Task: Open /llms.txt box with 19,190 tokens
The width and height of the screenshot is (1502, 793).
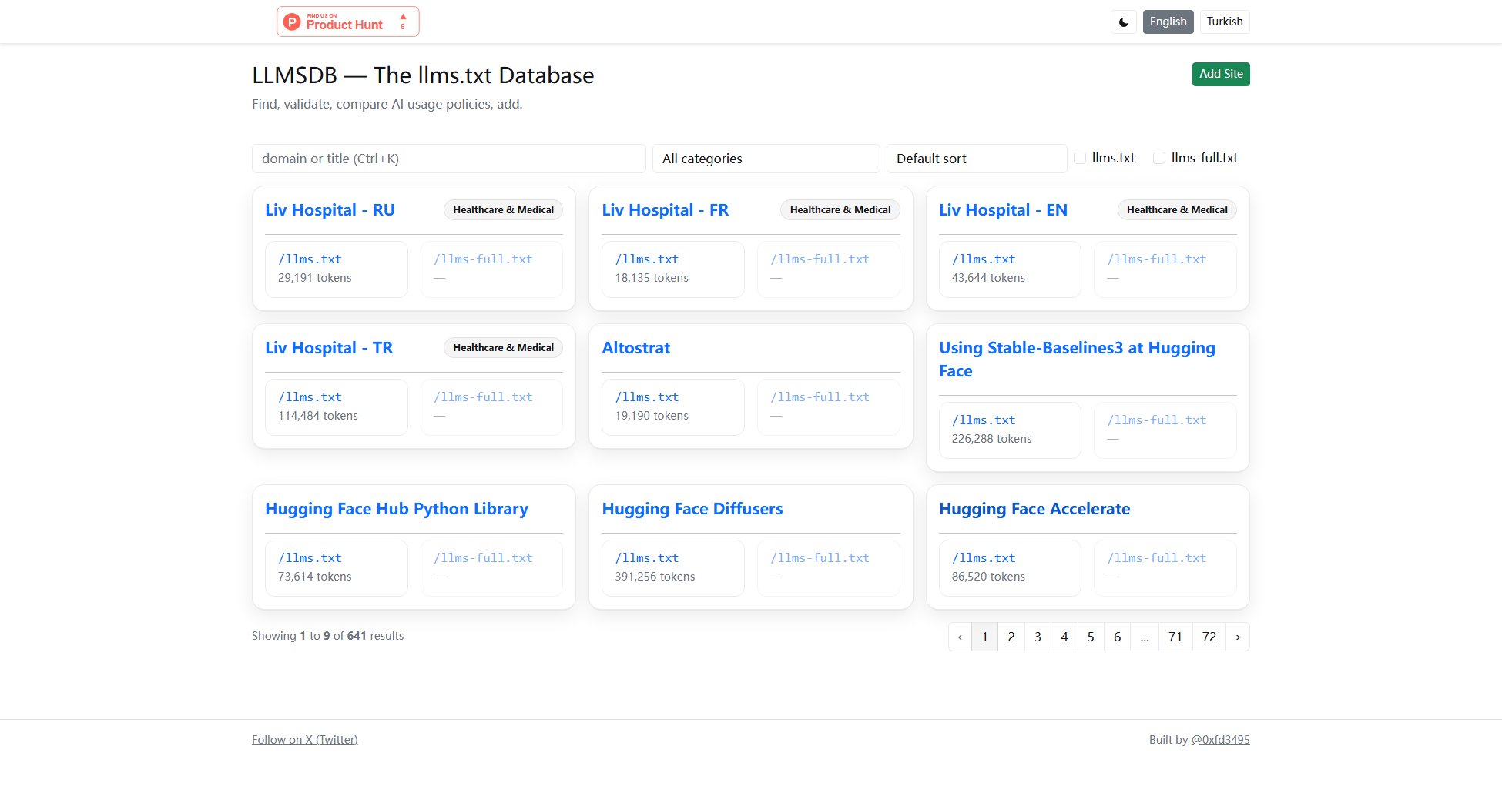Action: 673,407
